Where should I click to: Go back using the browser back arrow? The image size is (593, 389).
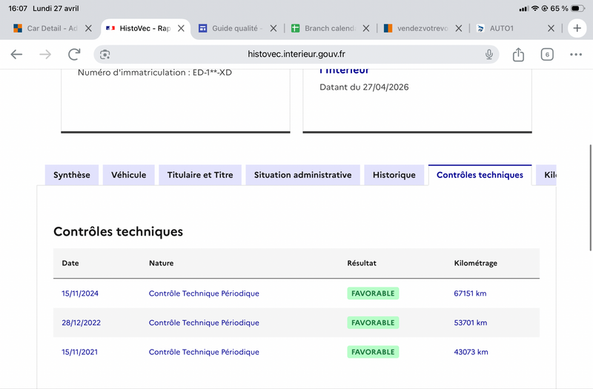16,54
